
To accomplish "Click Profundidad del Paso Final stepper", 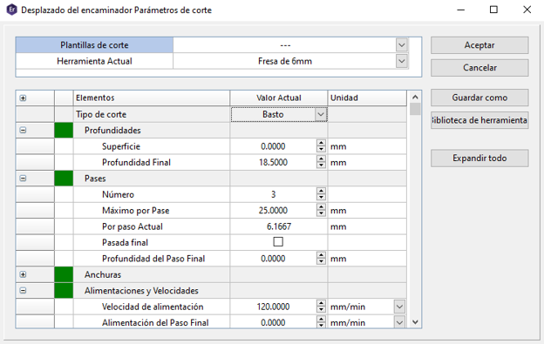I will [x=322, y=259].
